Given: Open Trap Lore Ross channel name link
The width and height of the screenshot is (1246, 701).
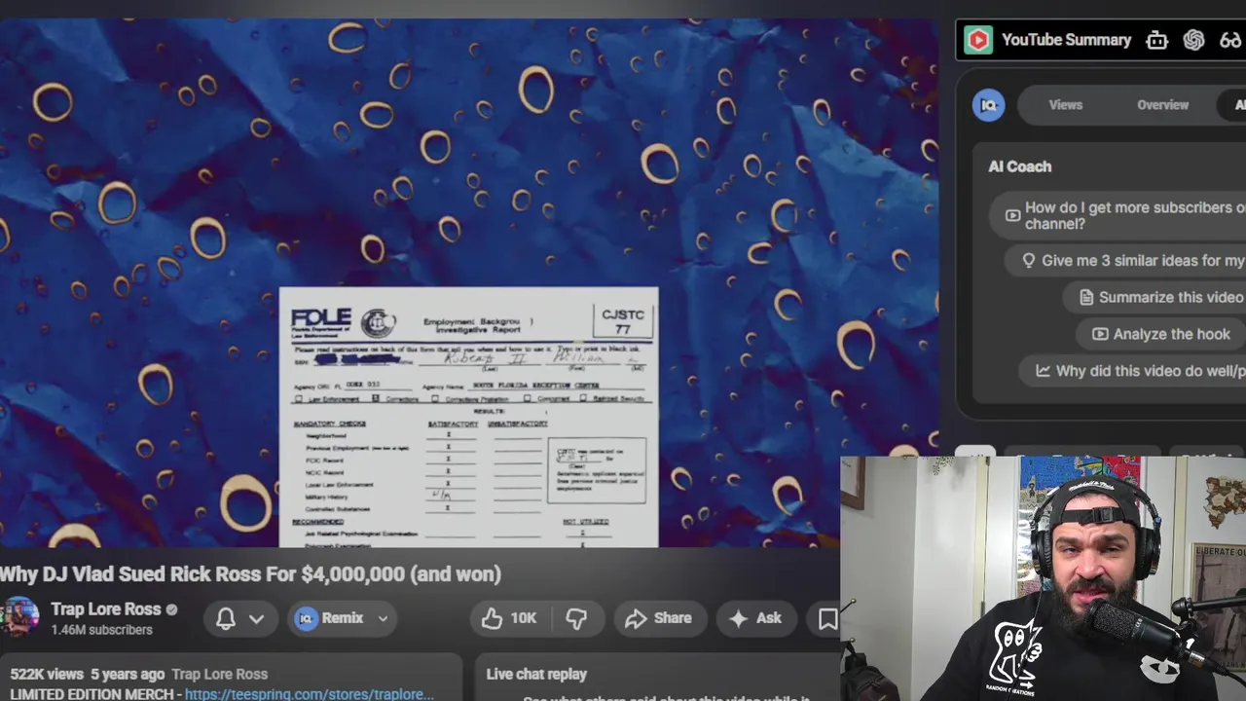Looking at the screenshot, I should pyautogui.click(x=105, y=609).
